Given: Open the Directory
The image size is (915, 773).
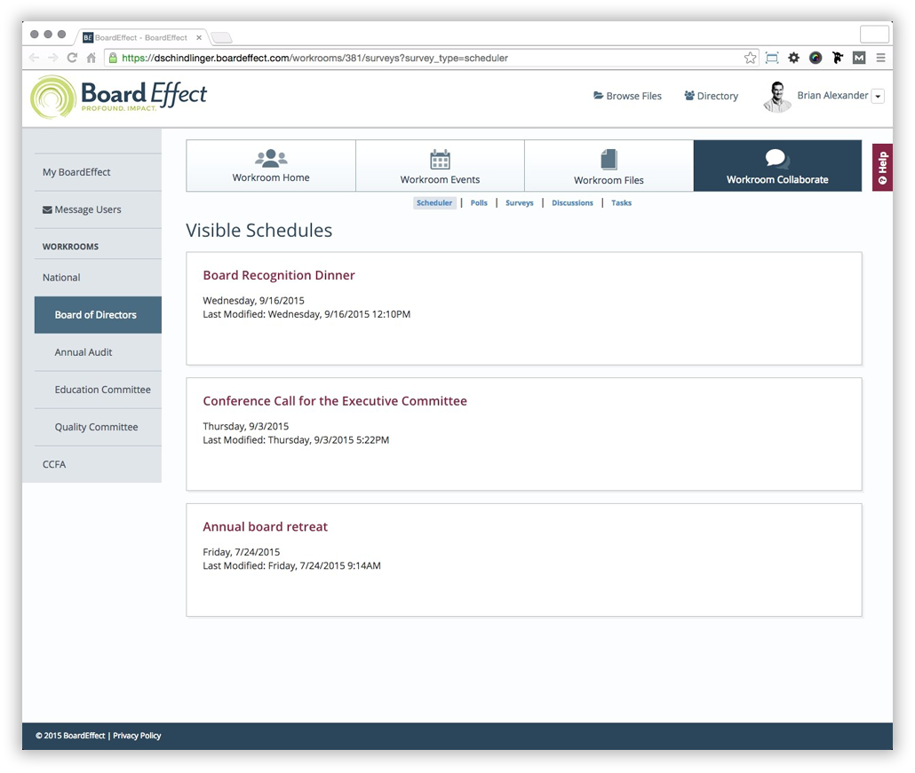Looking at the screenshot, I should [711, 95].
